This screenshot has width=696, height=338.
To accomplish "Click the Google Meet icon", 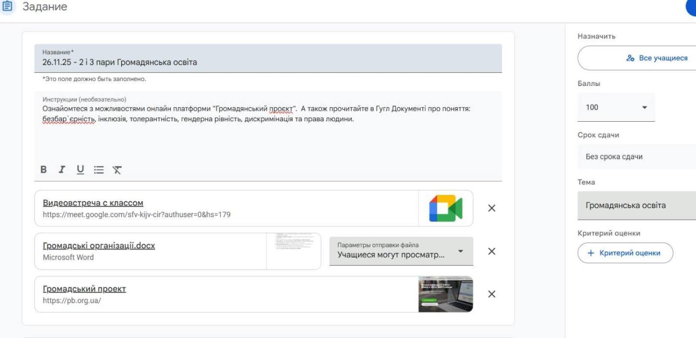I will tap(445, 209).
